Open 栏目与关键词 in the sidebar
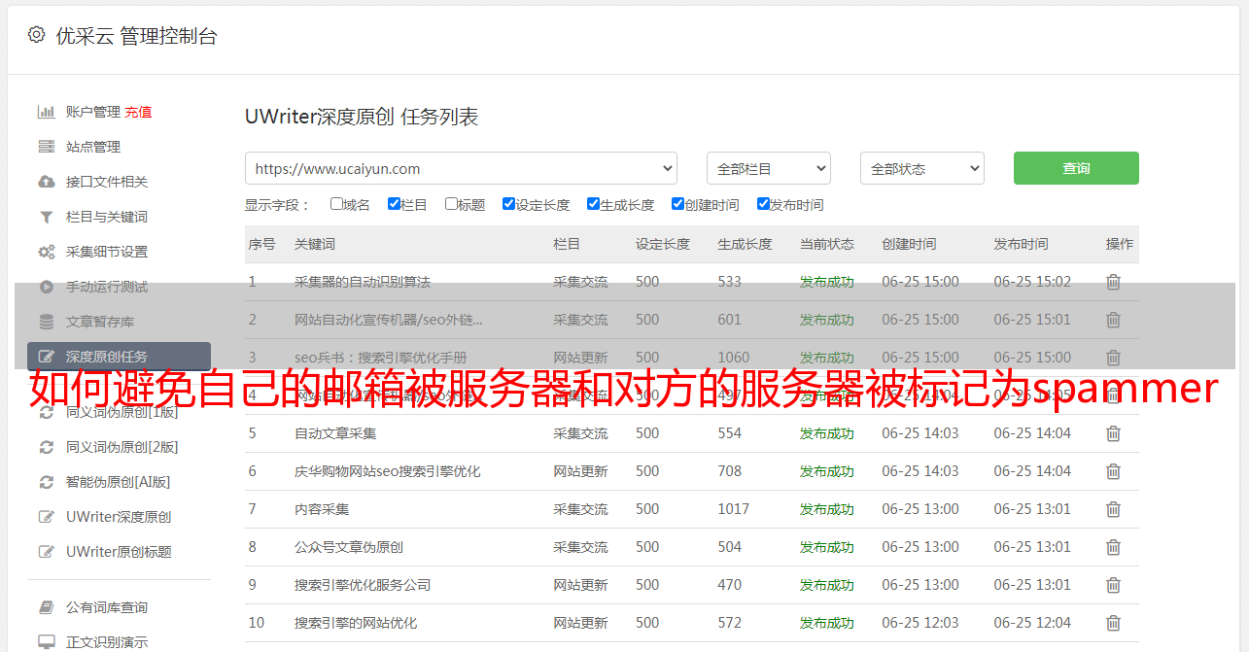 click(x=107, y=217)
